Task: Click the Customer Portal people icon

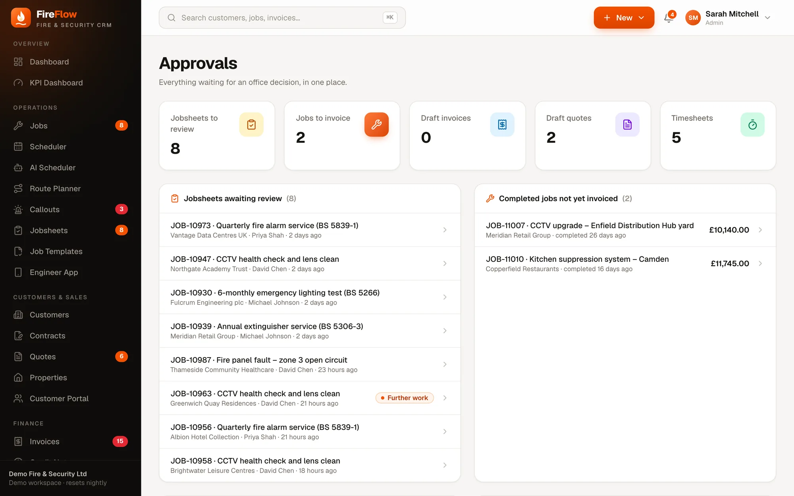Action: click(x=18, y=399)
